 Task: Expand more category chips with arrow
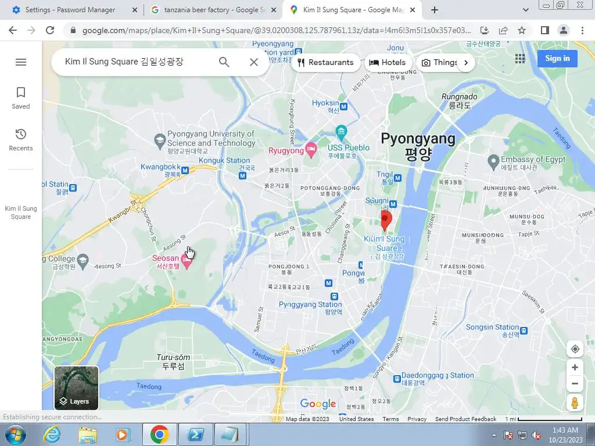tap(466, 63)
